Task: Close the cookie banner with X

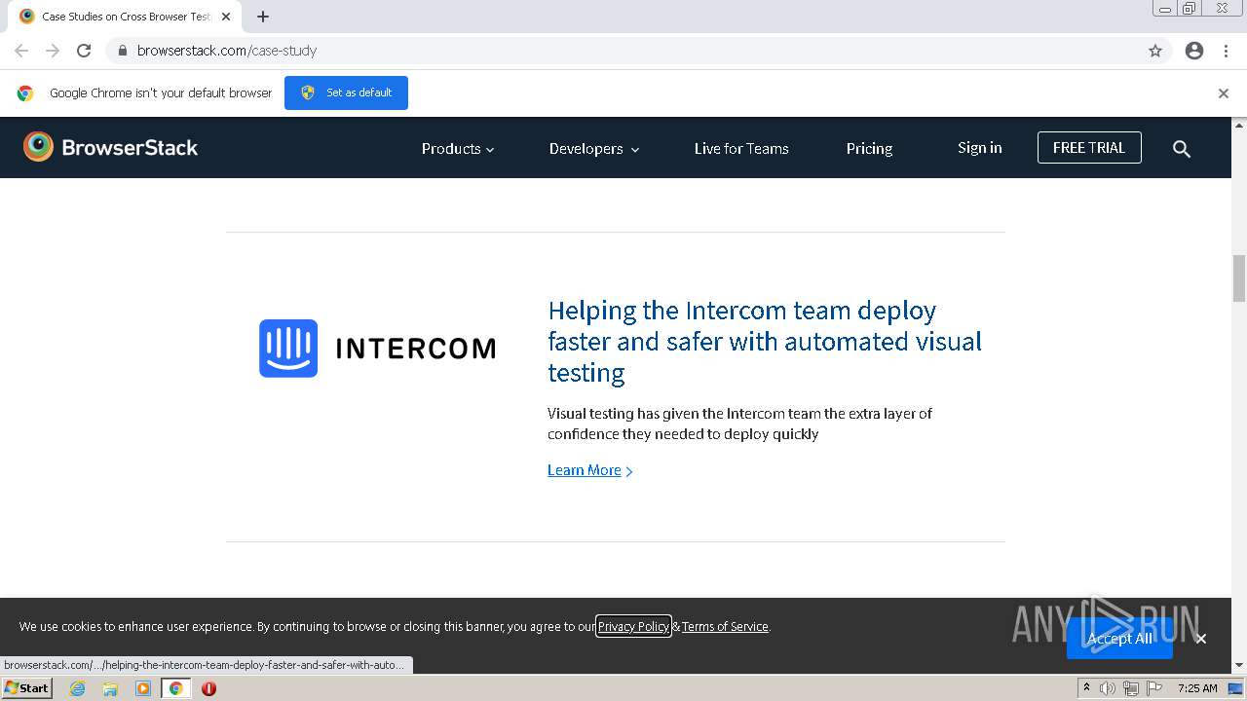Action: tap(1201, 639)
